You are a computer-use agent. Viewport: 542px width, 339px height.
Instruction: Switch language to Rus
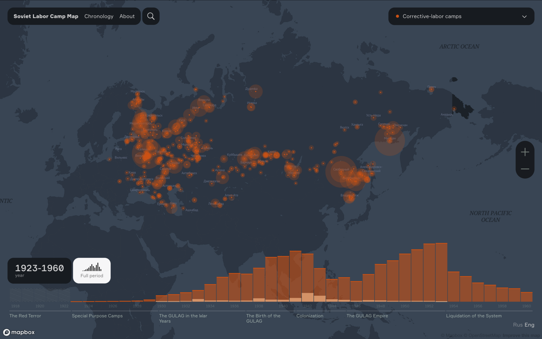point(517,325)
